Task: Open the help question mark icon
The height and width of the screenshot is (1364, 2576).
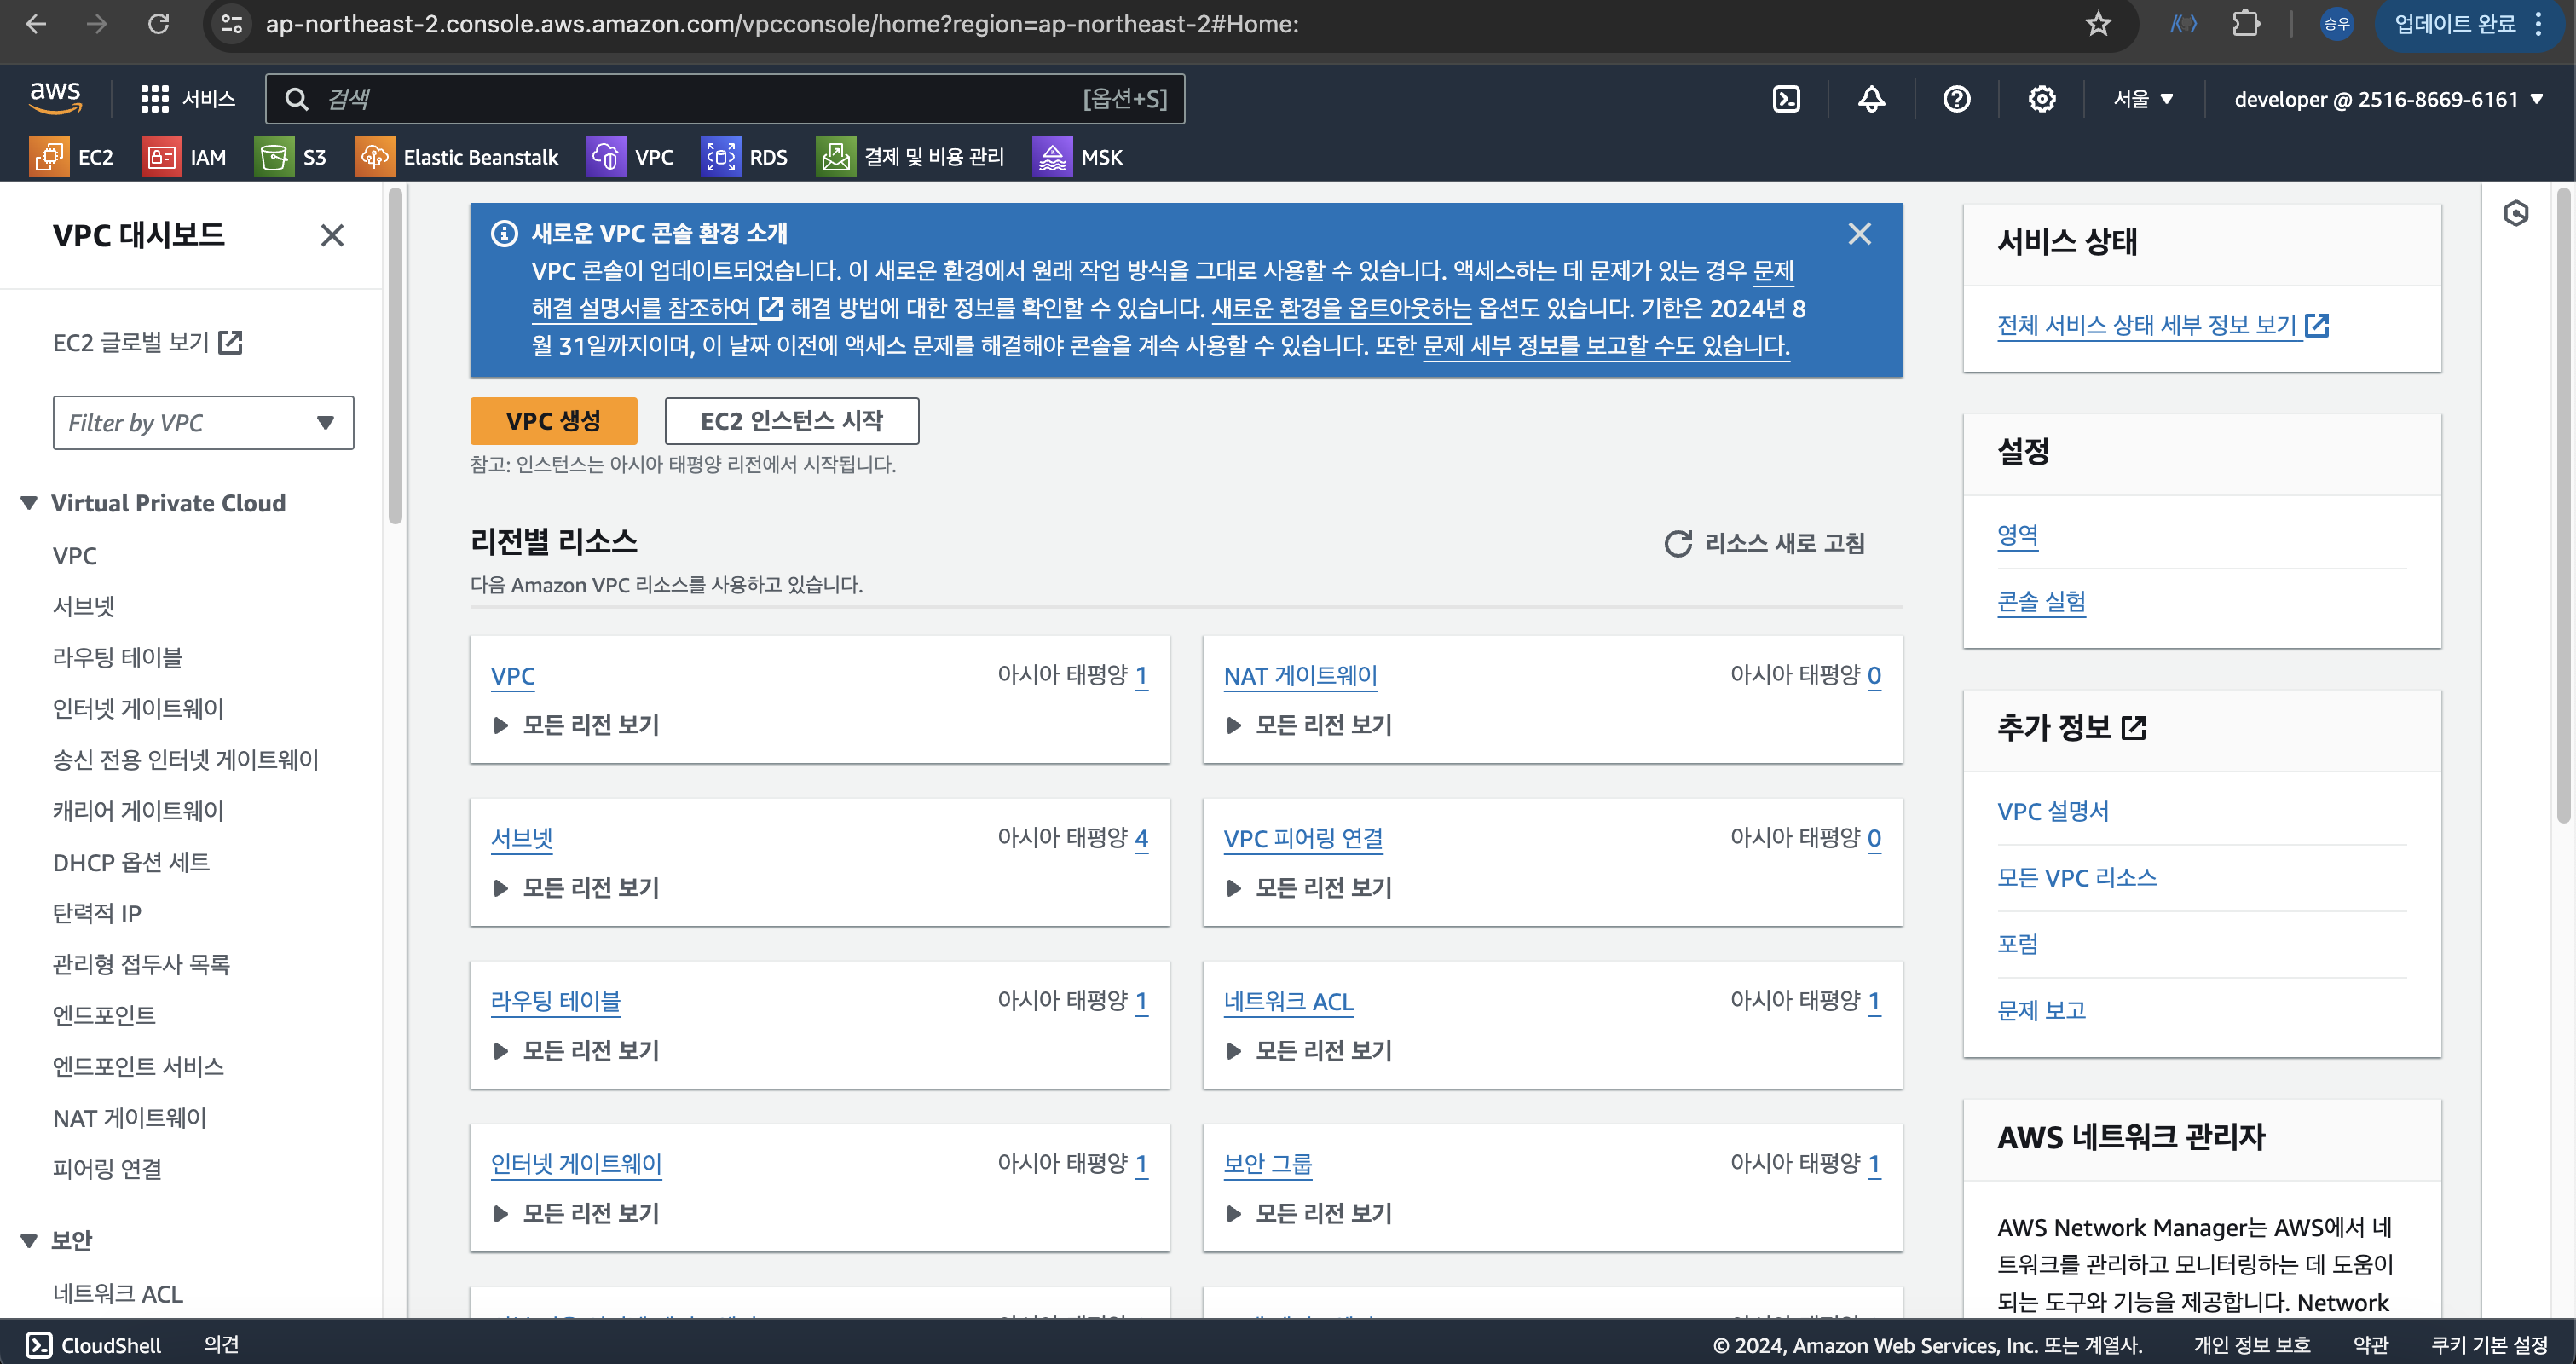Action: [x=1956, y=99]
